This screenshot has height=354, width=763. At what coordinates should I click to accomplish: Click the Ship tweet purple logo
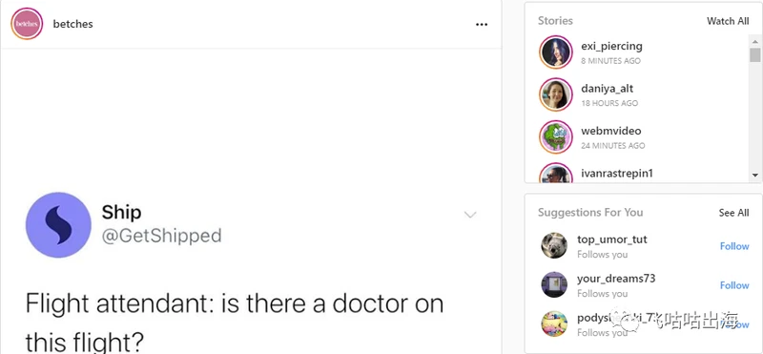[58, 224]
